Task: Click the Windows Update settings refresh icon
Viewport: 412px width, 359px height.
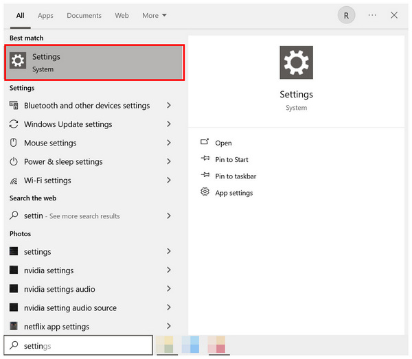Action: [x=14, y=124]
